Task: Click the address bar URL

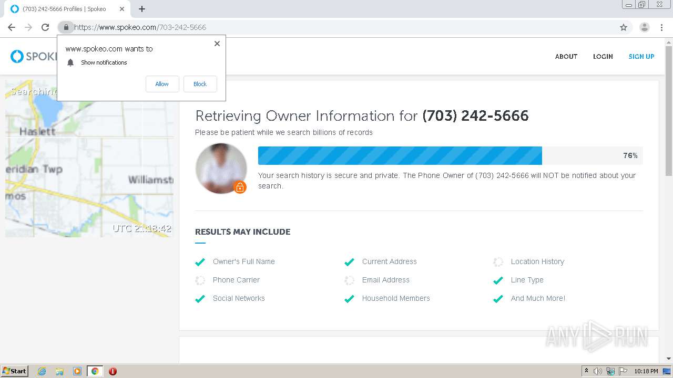Action: pos(140,27)
